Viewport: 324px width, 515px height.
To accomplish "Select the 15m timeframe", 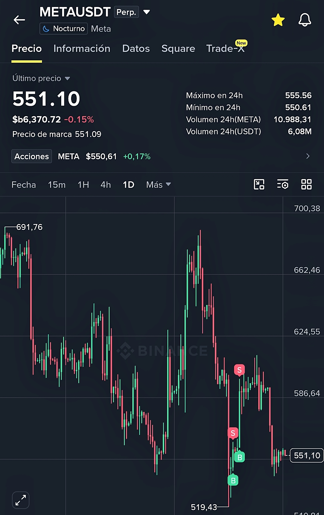I will pyautogui.click(x=57, y=185).
